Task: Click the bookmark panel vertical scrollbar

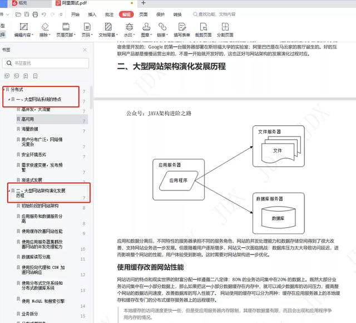Action: pos(91,98)
